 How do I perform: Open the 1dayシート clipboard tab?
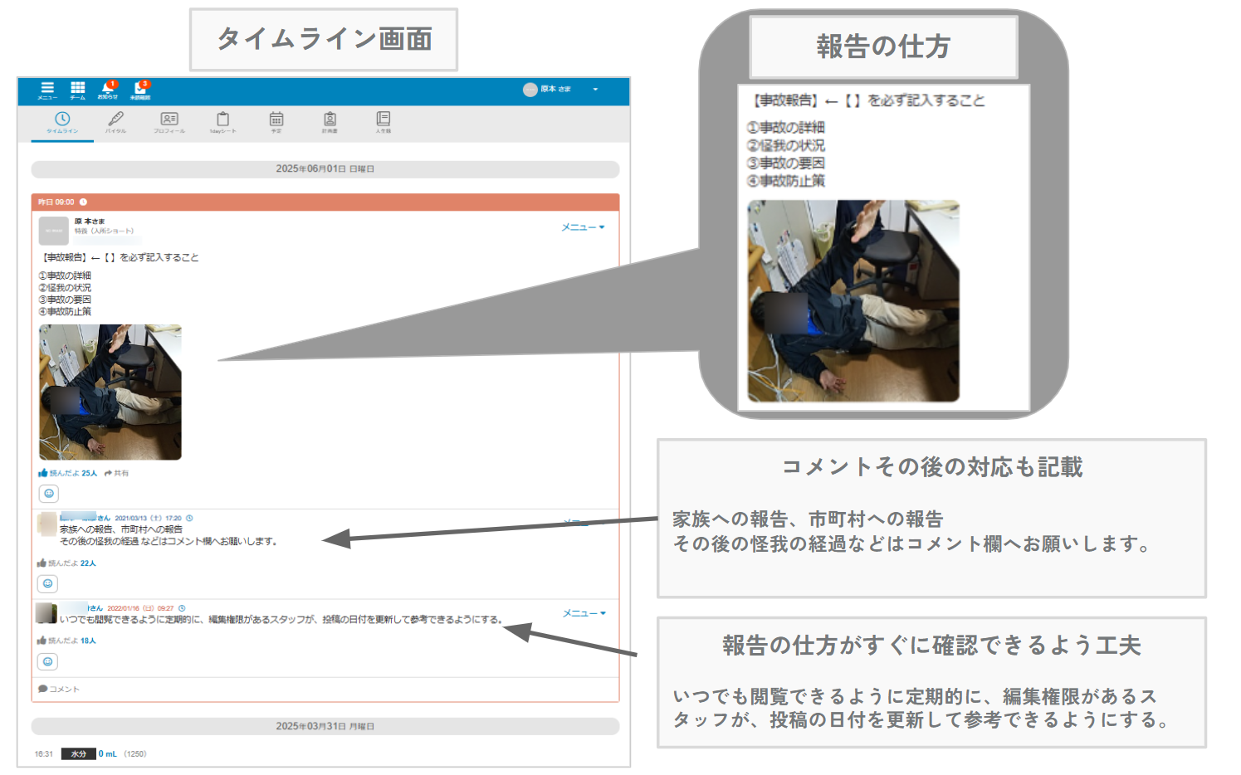[222, 122]
